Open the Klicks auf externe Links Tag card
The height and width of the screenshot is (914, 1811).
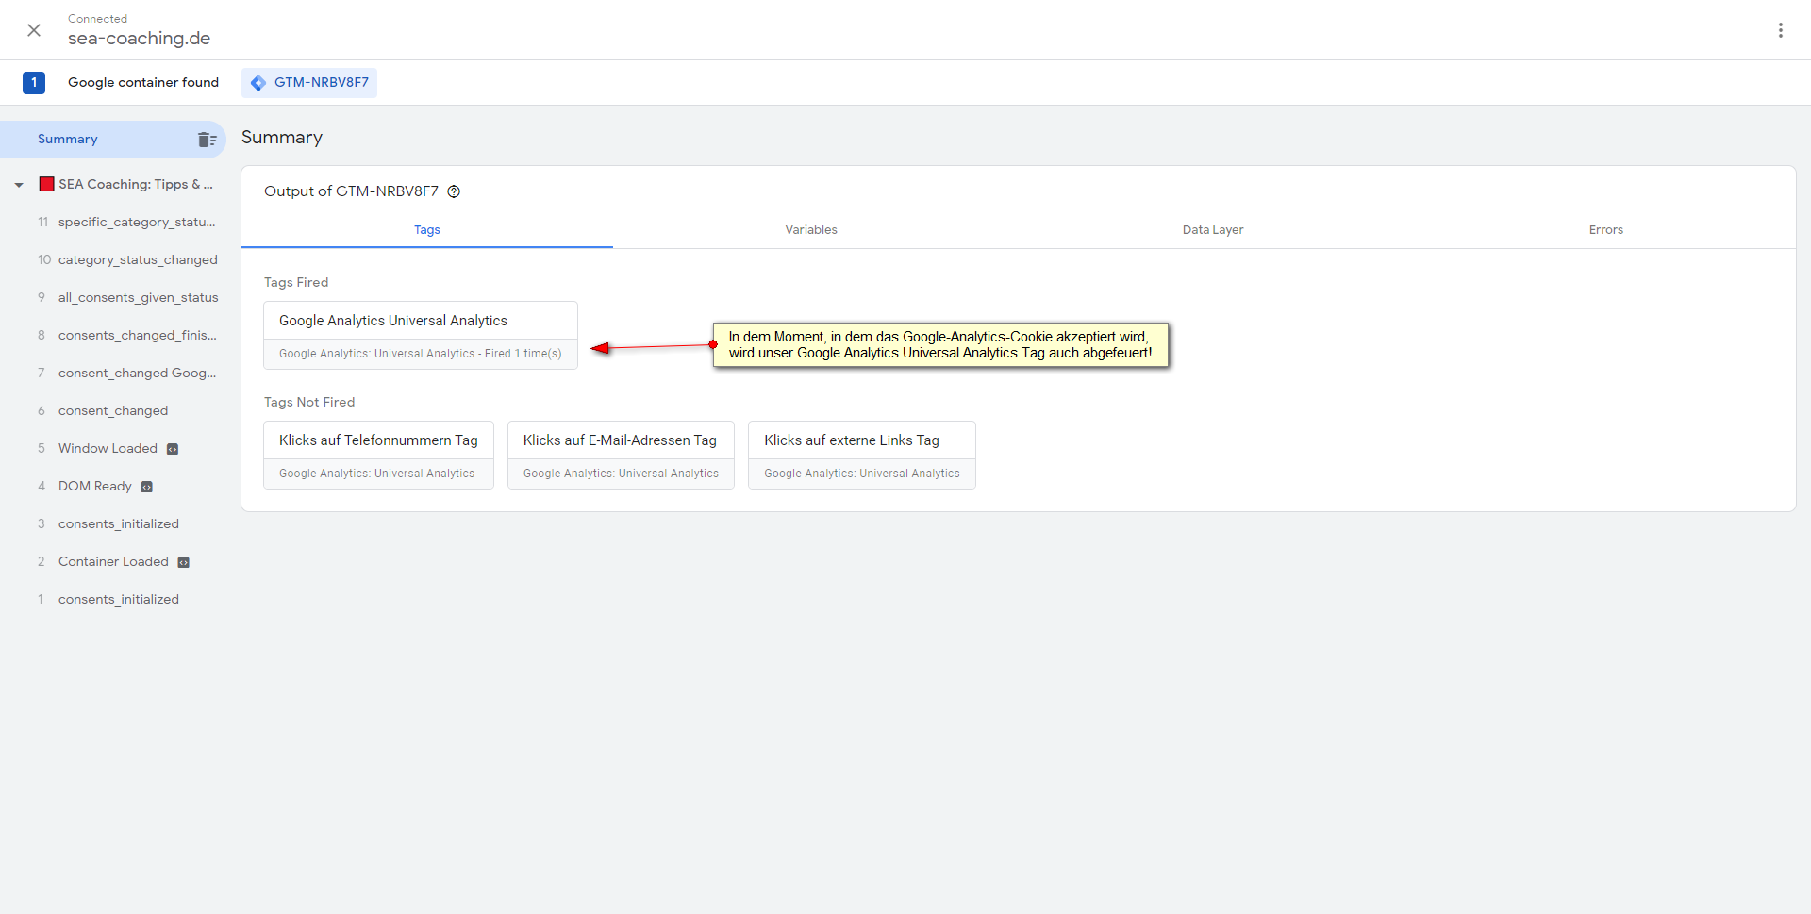862,456
